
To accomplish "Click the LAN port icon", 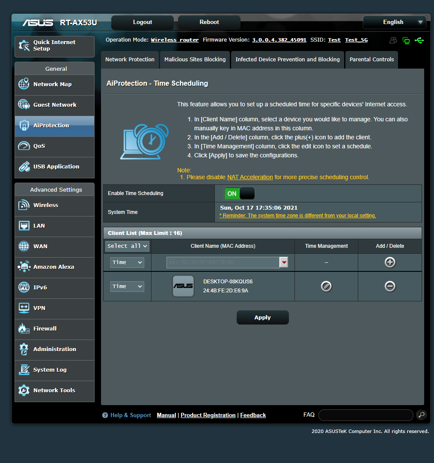I will (x=24, y=225).
